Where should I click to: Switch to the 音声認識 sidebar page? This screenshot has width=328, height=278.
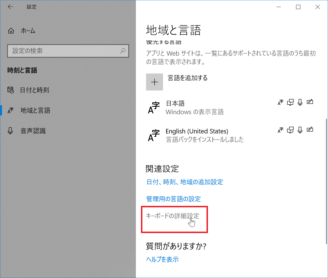click(33, 131)
